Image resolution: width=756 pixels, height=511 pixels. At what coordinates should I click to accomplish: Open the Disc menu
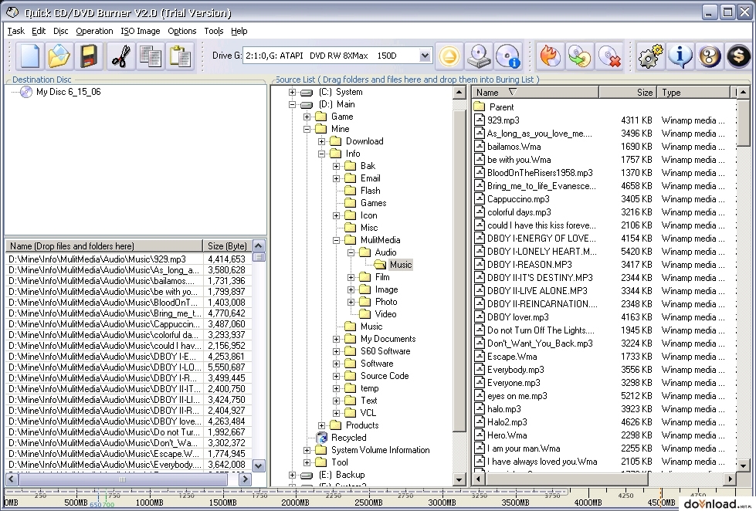(x=61, y=31)
